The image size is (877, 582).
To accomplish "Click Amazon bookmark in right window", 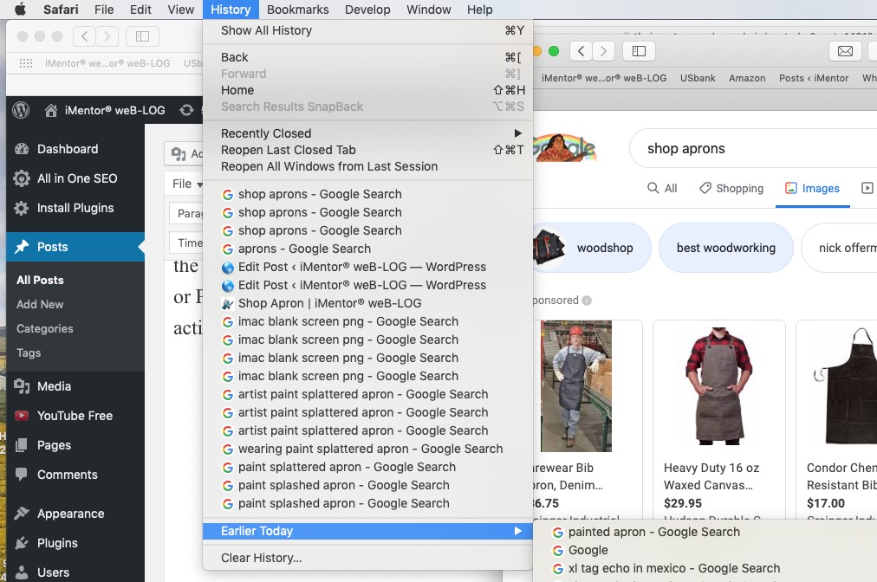I will coord(747,78).
